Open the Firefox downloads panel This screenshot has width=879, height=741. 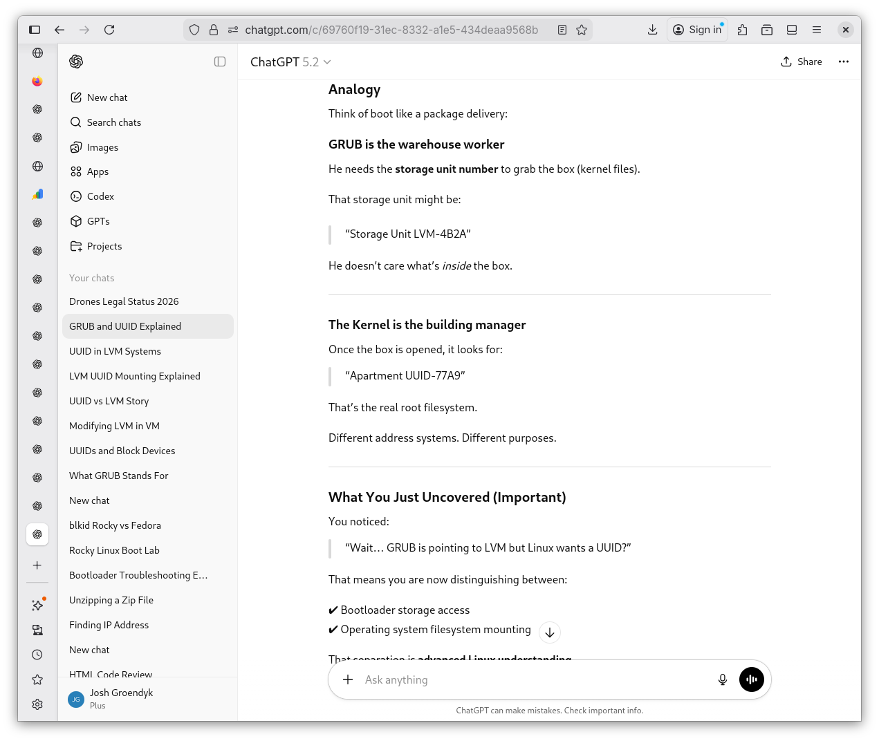click(652, 30)
